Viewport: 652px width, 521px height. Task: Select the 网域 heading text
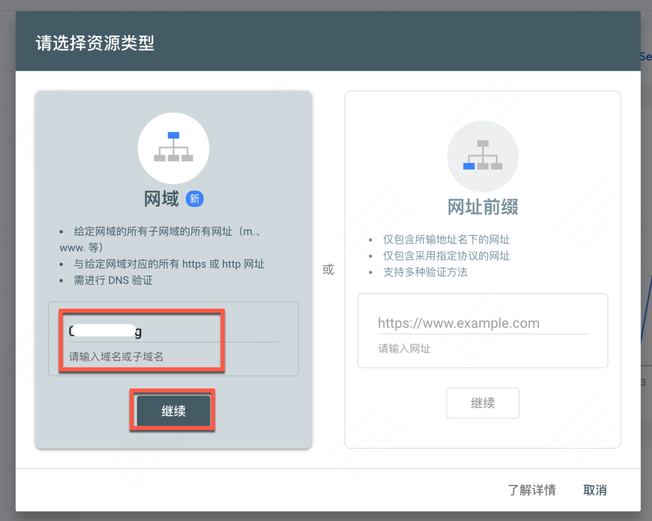coord(161,199)
